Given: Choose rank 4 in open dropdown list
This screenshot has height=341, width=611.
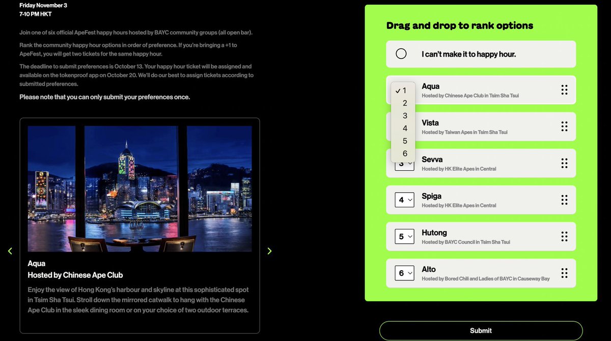Looking at the screenshot, I should (403, 128).
